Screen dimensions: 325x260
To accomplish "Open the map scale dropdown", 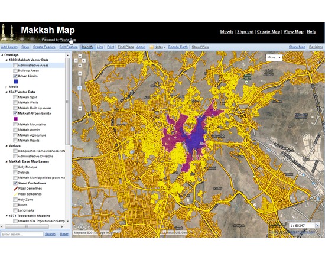I will click(x=317, y=225).
